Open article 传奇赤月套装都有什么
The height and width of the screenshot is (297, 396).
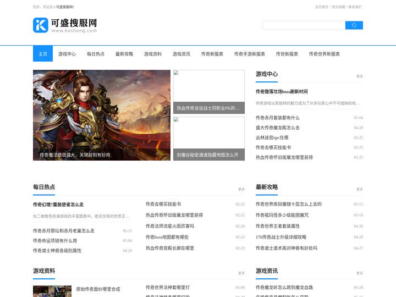point(277,118)
